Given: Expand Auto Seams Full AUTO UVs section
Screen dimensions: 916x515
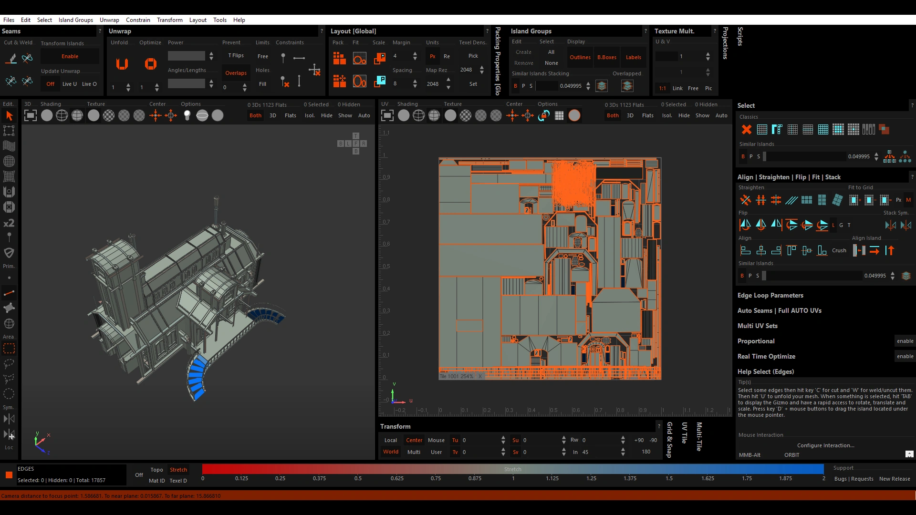Looking at the screenshot, I should click(x=779, y=310).
